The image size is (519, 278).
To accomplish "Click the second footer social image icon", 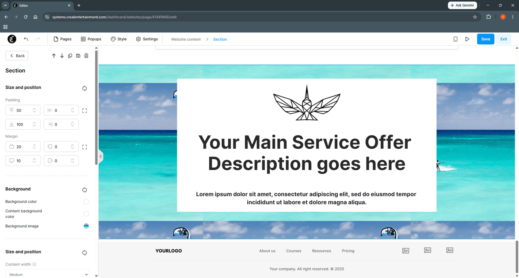I will click(x=428, y=250).
